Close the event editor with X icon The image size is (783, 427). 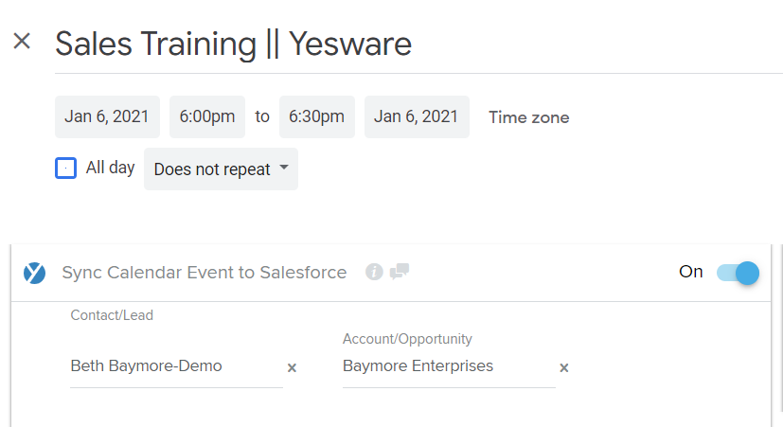[22, 41]
